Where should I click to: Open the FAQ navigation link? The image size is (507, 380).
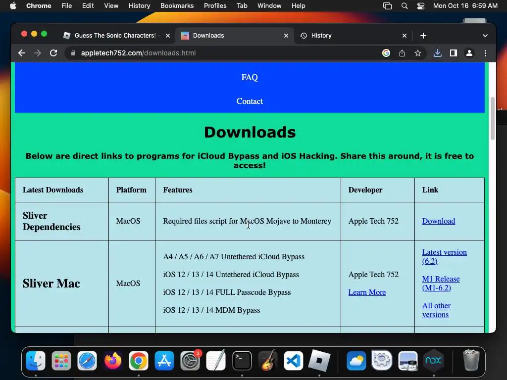pyautogui.click(x=250, y=78)
